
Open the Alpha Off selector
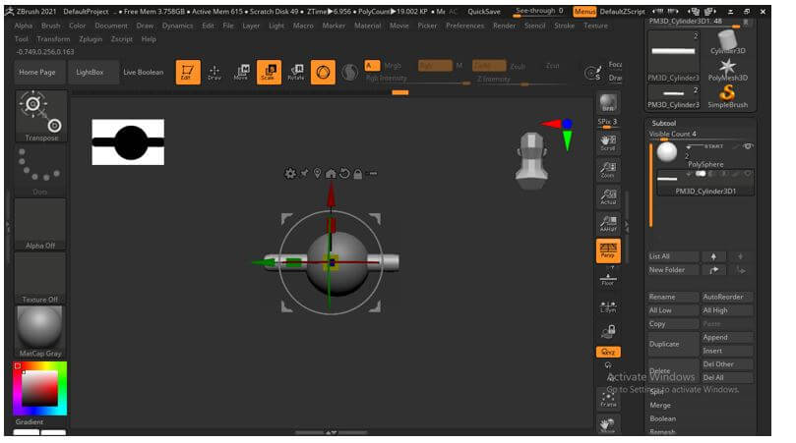(x=40, y=224)
